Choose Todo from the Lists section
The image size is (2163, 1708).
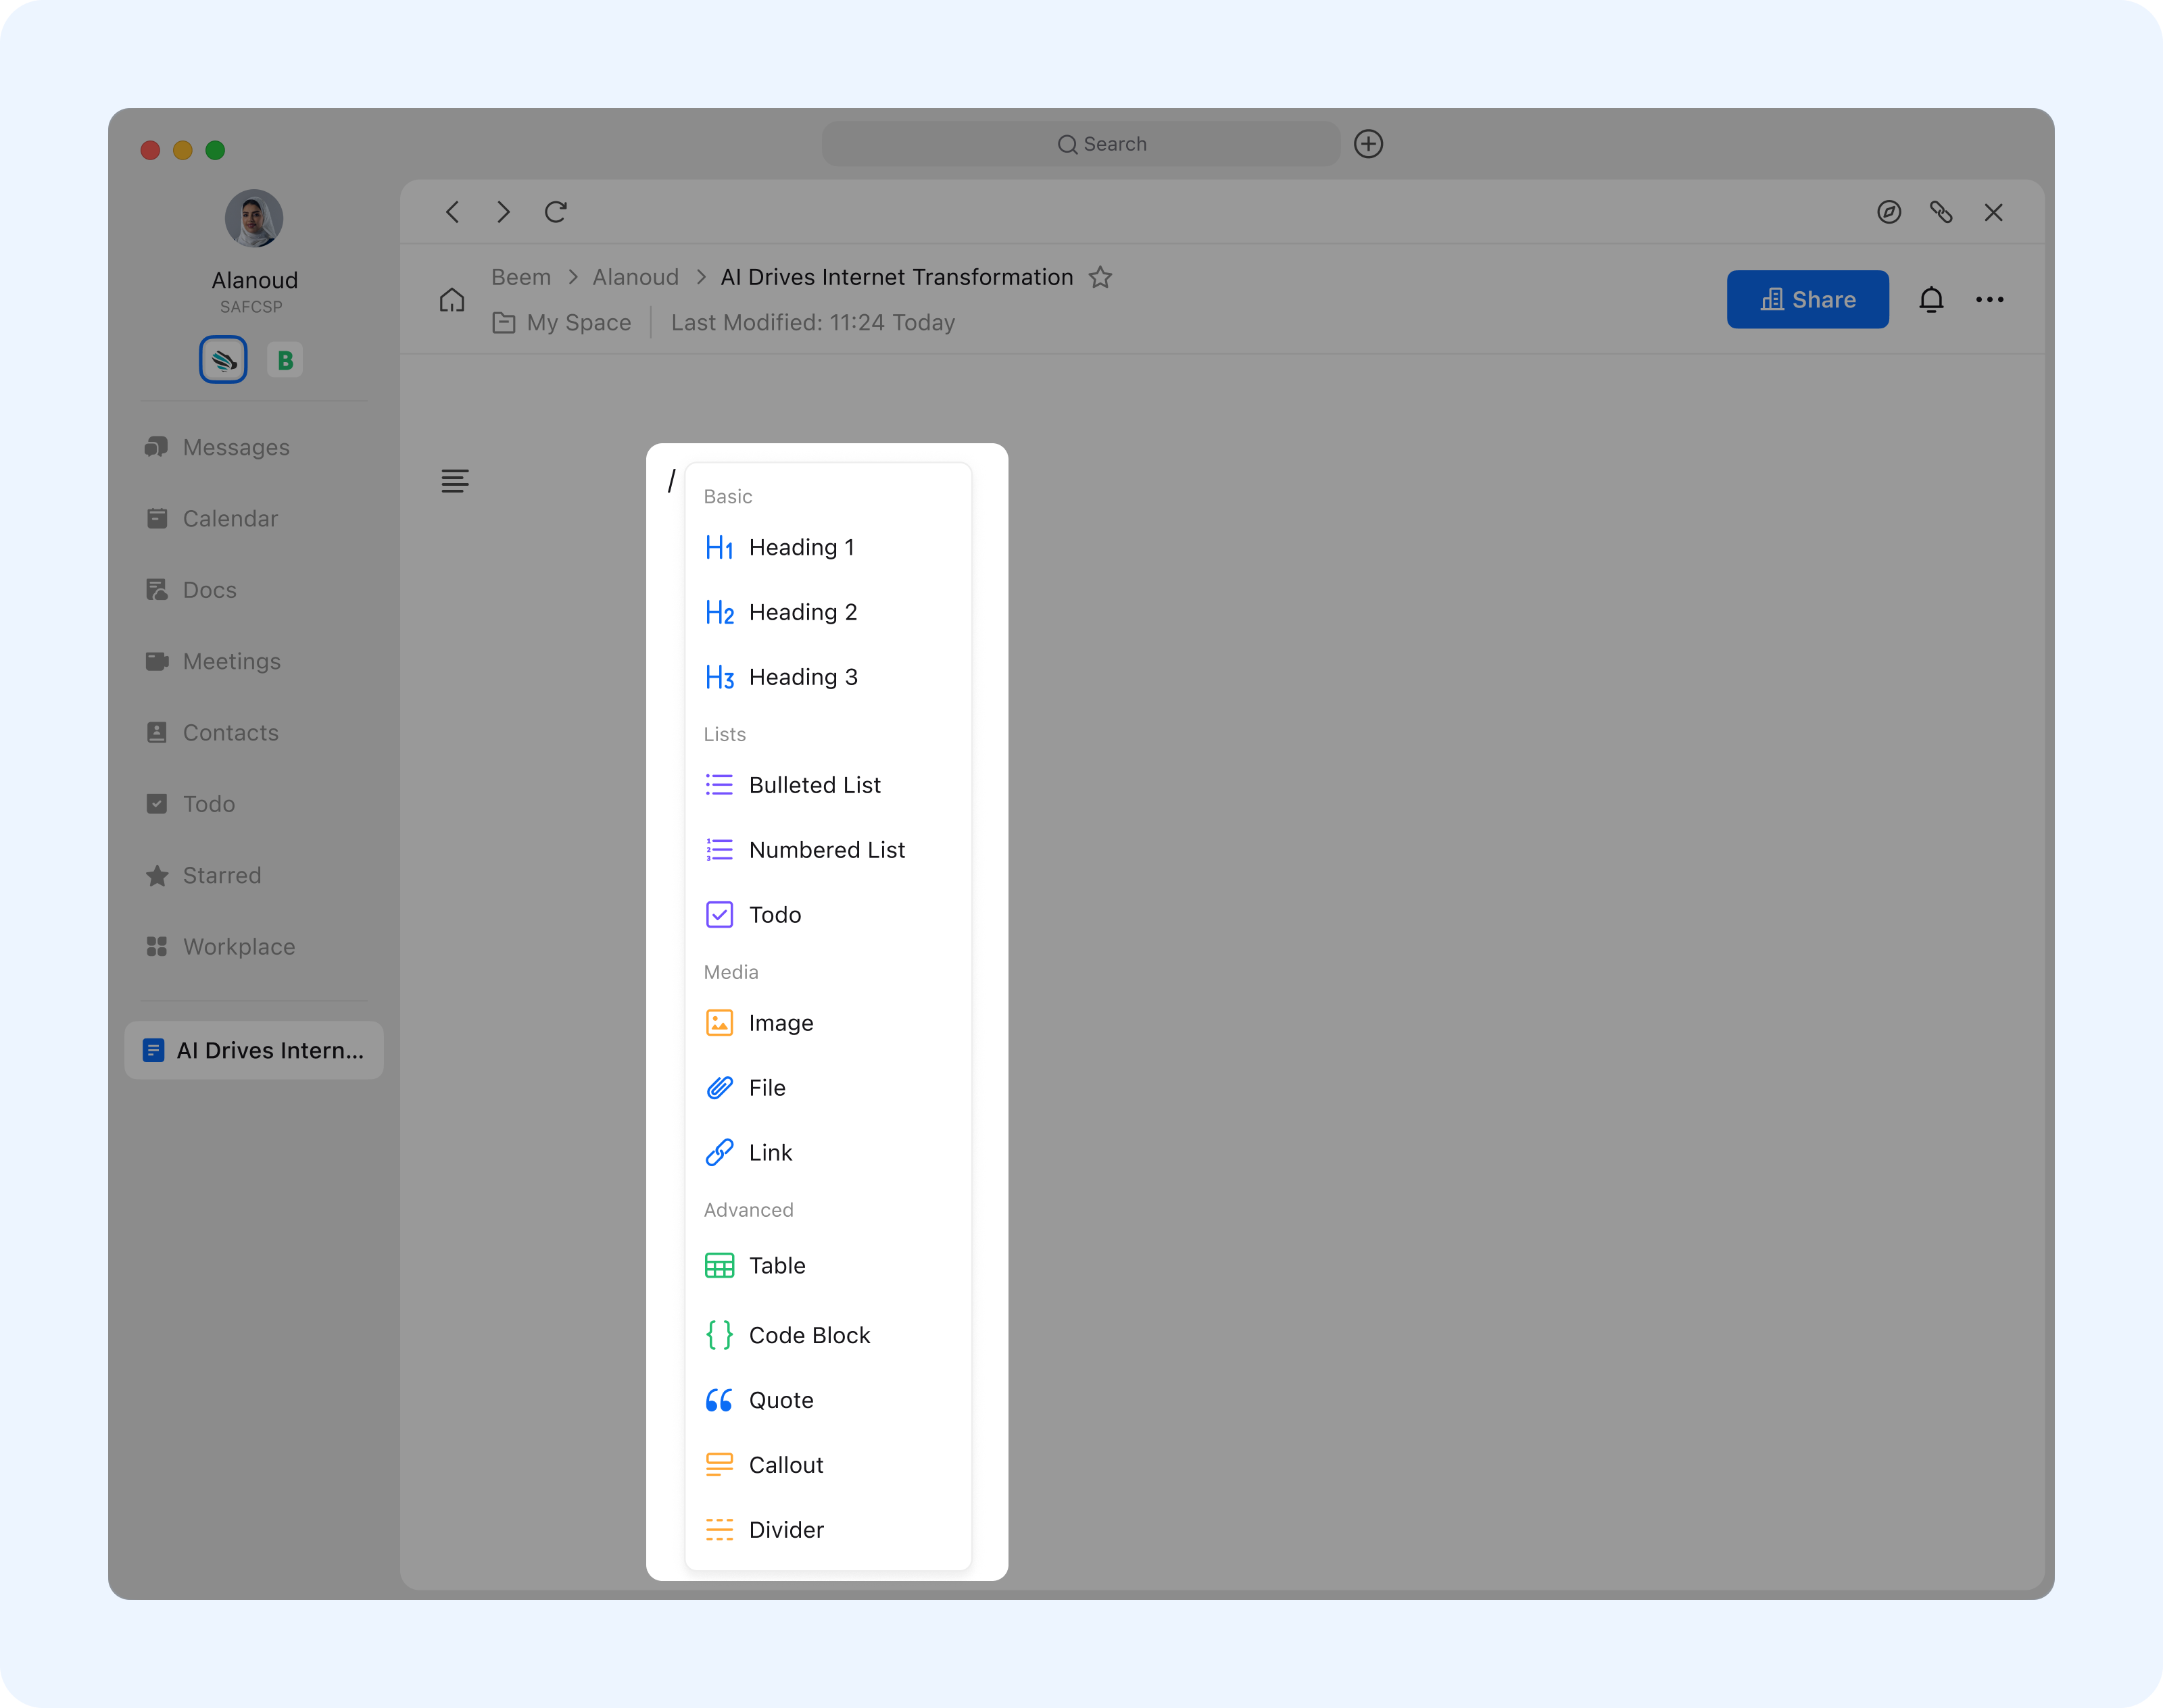pyautogui.click(x=775, y=915)
